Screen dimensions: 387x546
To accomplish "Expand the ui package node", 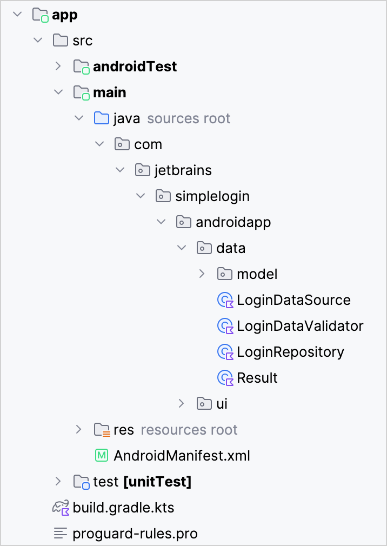I will (182, 403).
